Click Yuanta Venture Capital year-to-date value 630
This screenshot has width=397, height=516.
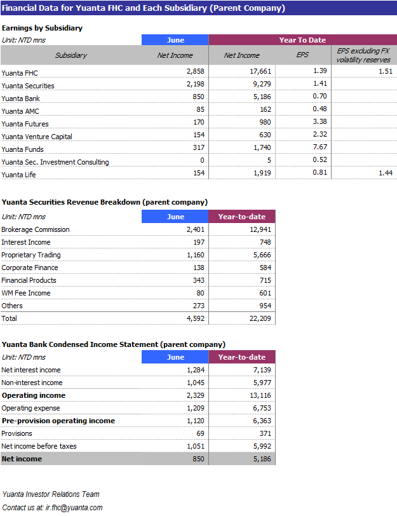click(x=265, y=135)
